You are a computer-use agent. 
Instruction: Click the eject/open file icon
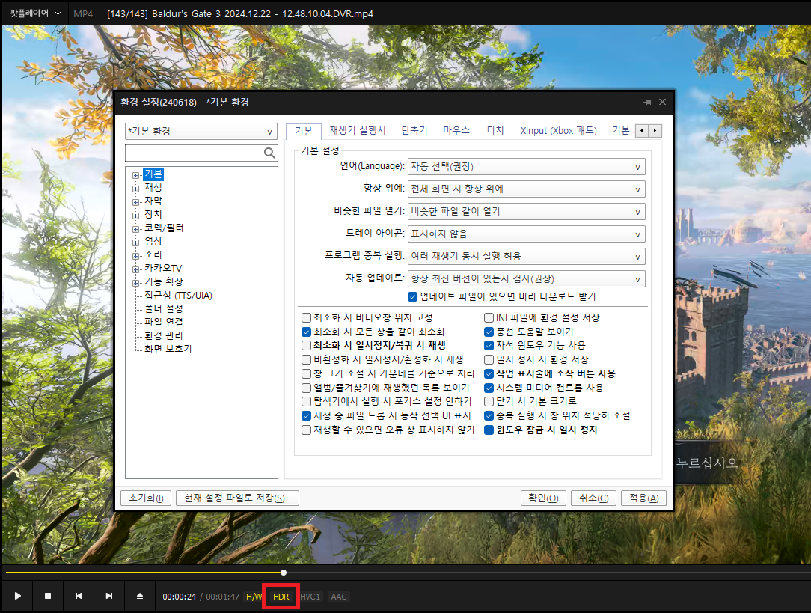140,596
